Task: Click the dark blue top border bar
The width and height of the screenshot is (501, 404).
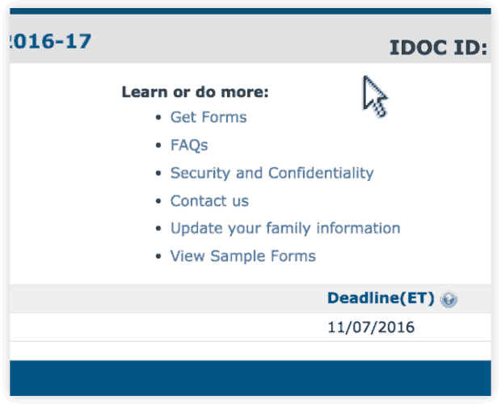Action: (x=250, y=11)
